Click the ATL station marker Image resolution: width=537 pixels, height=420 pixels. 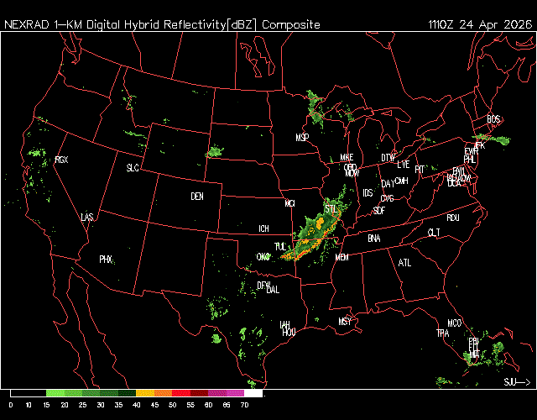click(405, 263)
